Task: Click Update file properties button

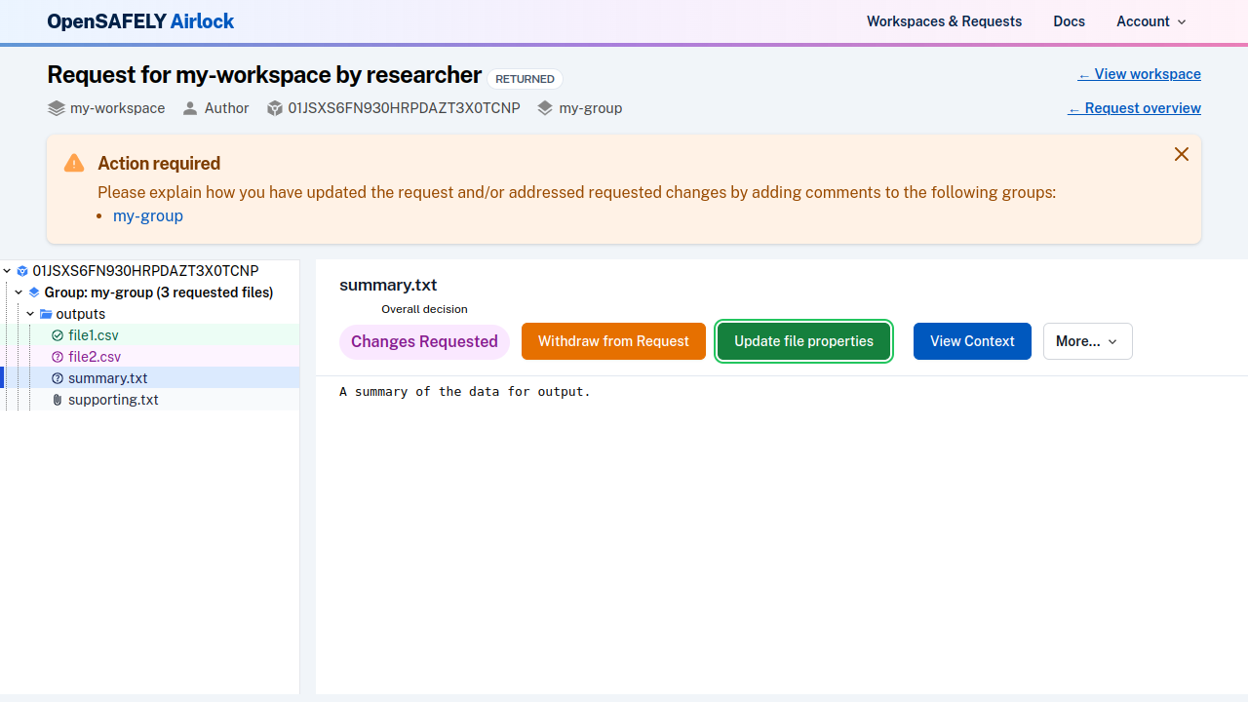Action: click(x=803, y=341)
